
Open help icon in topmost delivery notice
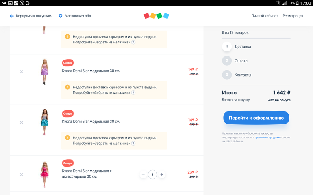pyautogui.click(x=133, y=42)
